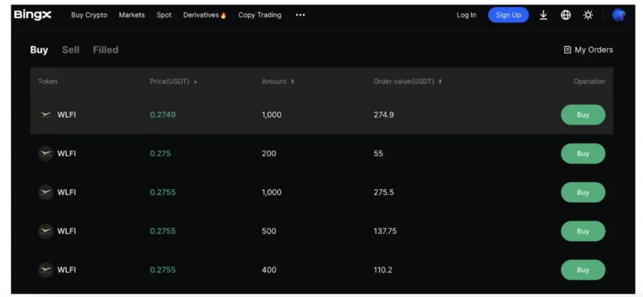Sort by Price(USDT) column arrow
The width and height of the screenshot is (643, 297).
196,82
